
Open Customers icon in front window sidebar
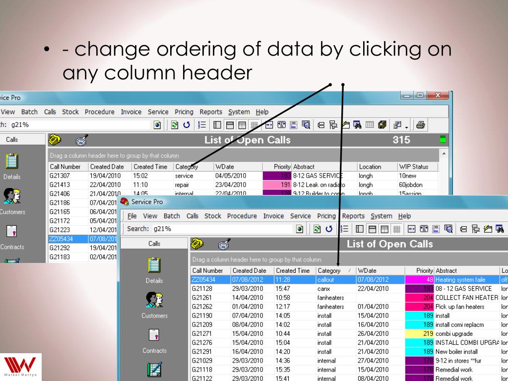tap(155, 300)
